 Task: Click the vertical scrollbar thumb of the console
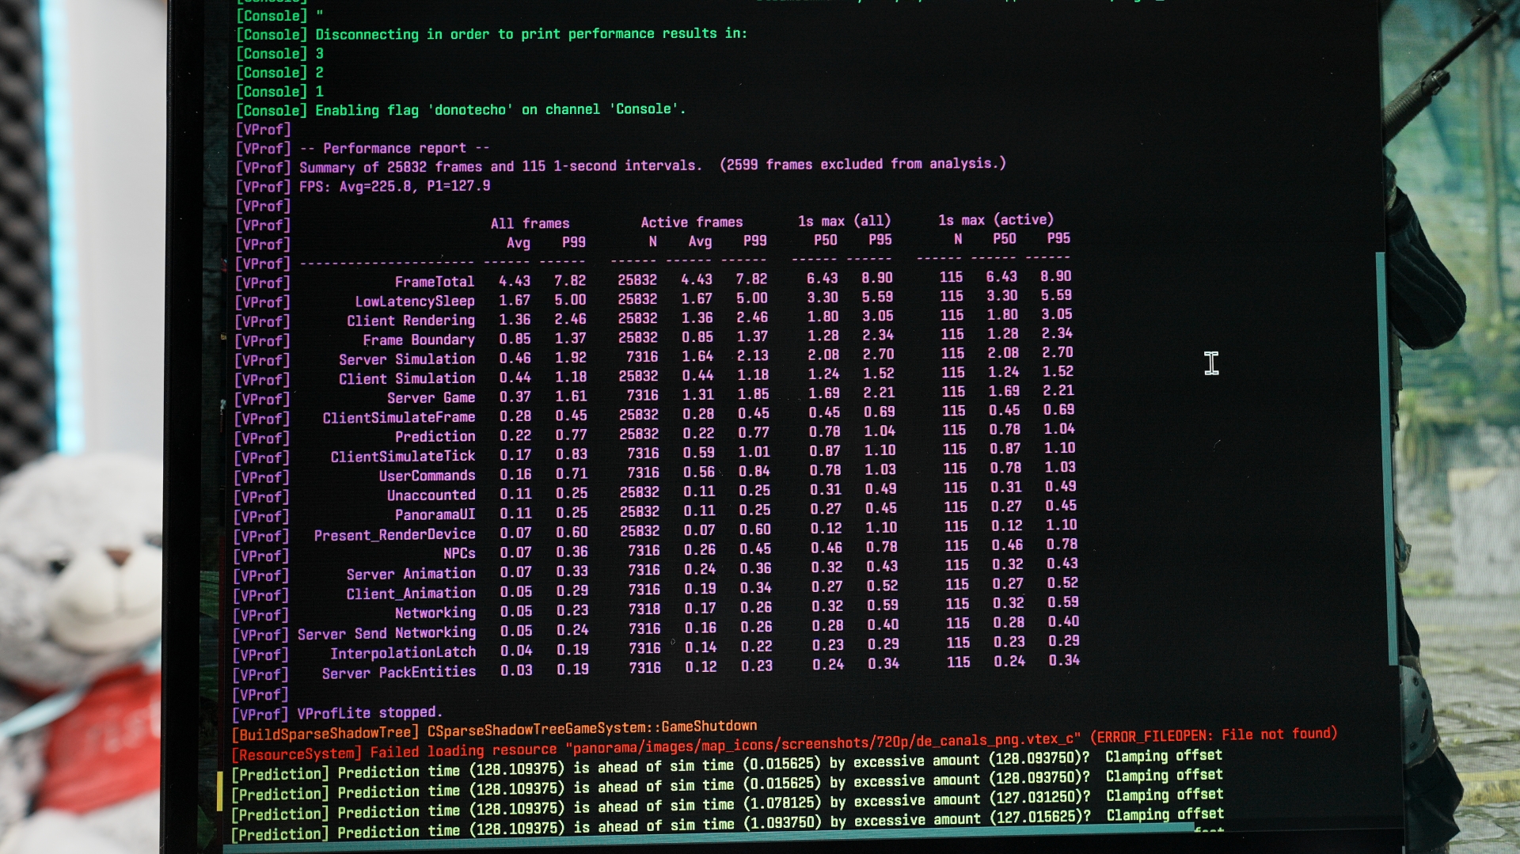point(1387,459)
